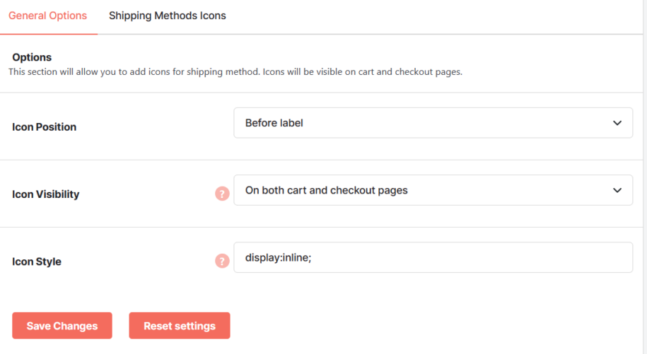This screenshot has width=647, height=354.
Task: Open the Shipping Methods Icons tab
Action: (x=167, y=16)
